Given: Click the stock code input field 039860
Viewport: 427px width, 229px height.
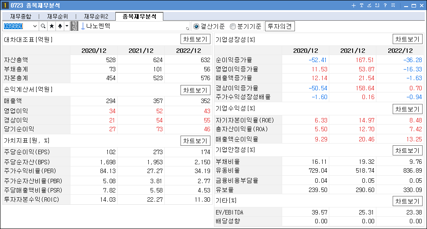Looking at the screenshot, I should [x=18, y=26].
